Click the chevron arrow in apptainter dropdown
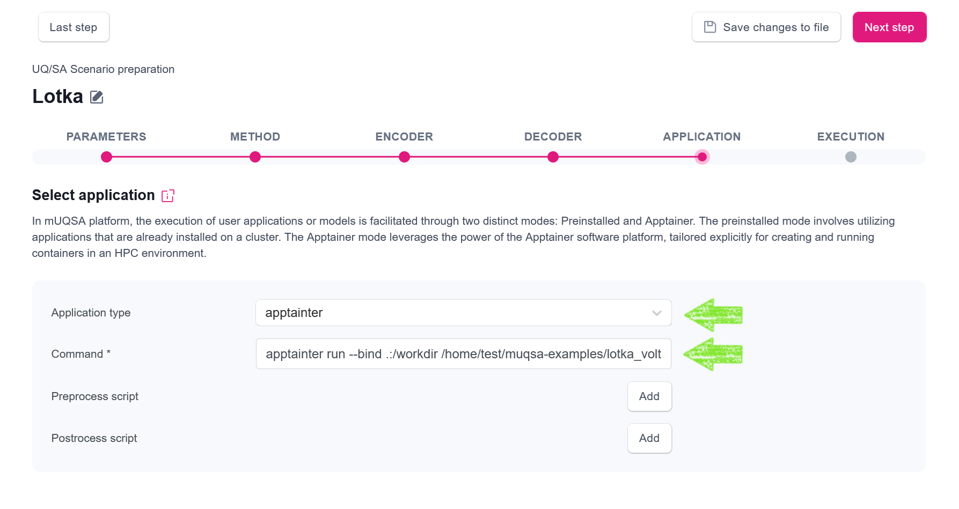The height and width of the screenshot is (509, 959). click(x=657, y=313)
